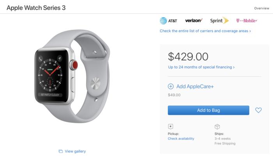This screenshot has width=273, height=159.
Task: Click the Add AppleCare+ text
Action: (195, 87)
